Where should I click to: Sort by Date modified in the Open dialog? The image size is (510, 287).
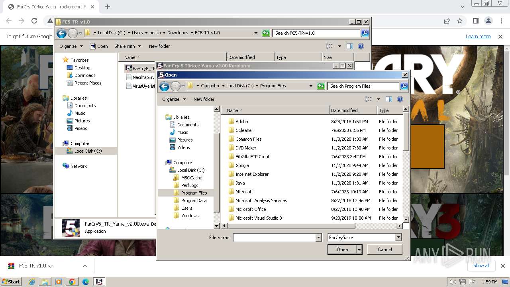(353, 110)
